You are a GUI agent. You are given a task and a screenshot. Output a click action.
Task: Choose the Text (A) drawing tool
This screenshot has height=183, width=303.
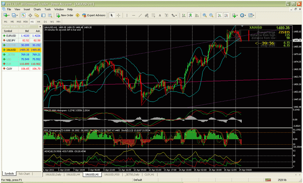[x=160, y=15]
